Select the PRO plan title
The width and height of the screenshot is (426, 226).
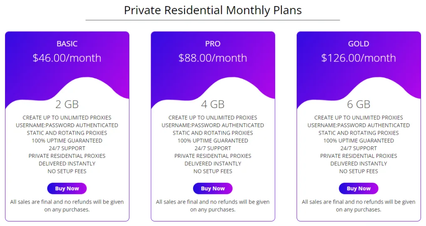[x=213, y=44]
